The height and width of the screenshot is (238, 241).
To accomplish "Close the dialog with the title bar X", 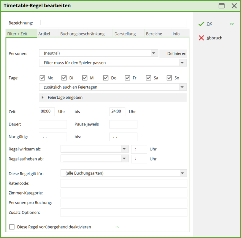I will tap(234, 6).
